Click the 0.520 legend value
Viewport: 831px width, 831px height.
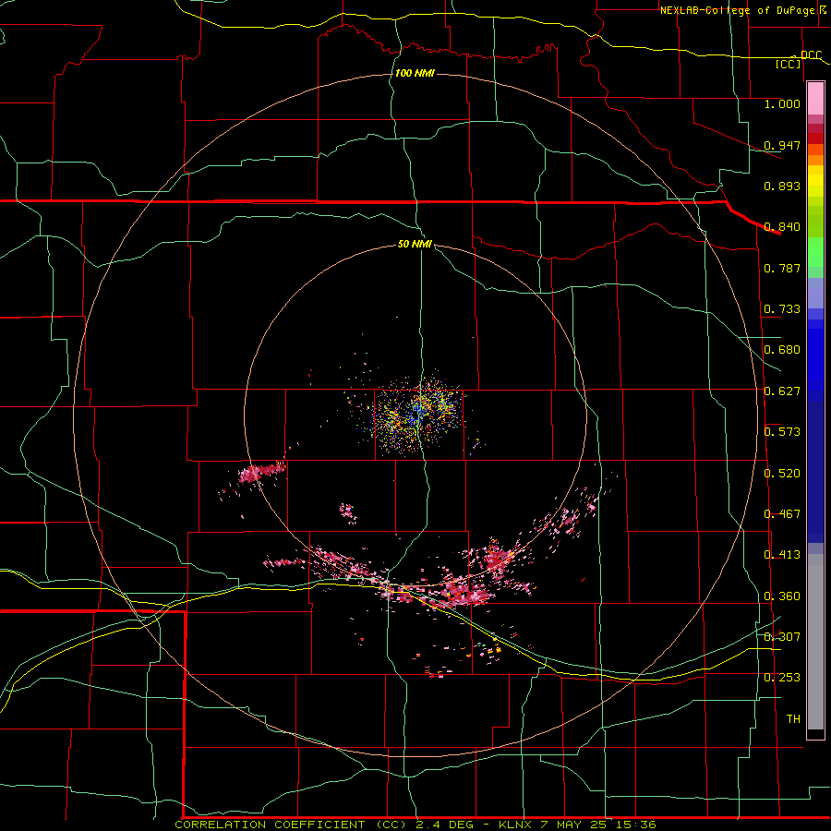[782, 474]
